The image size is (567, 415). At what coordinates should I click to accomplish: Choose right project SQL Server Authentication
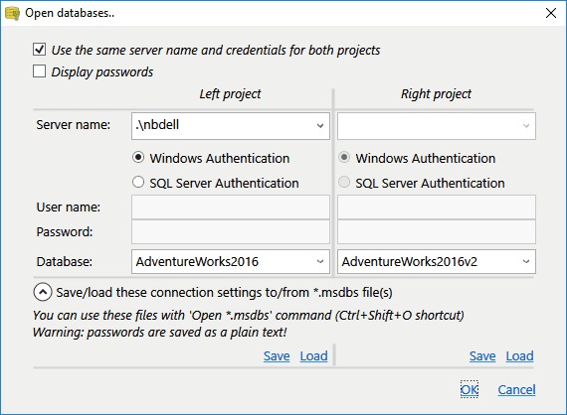344,182
